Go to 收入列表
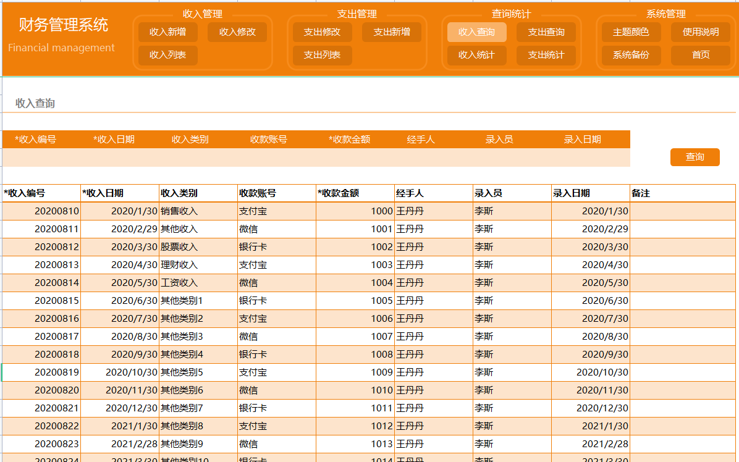 tap(167, 55)
